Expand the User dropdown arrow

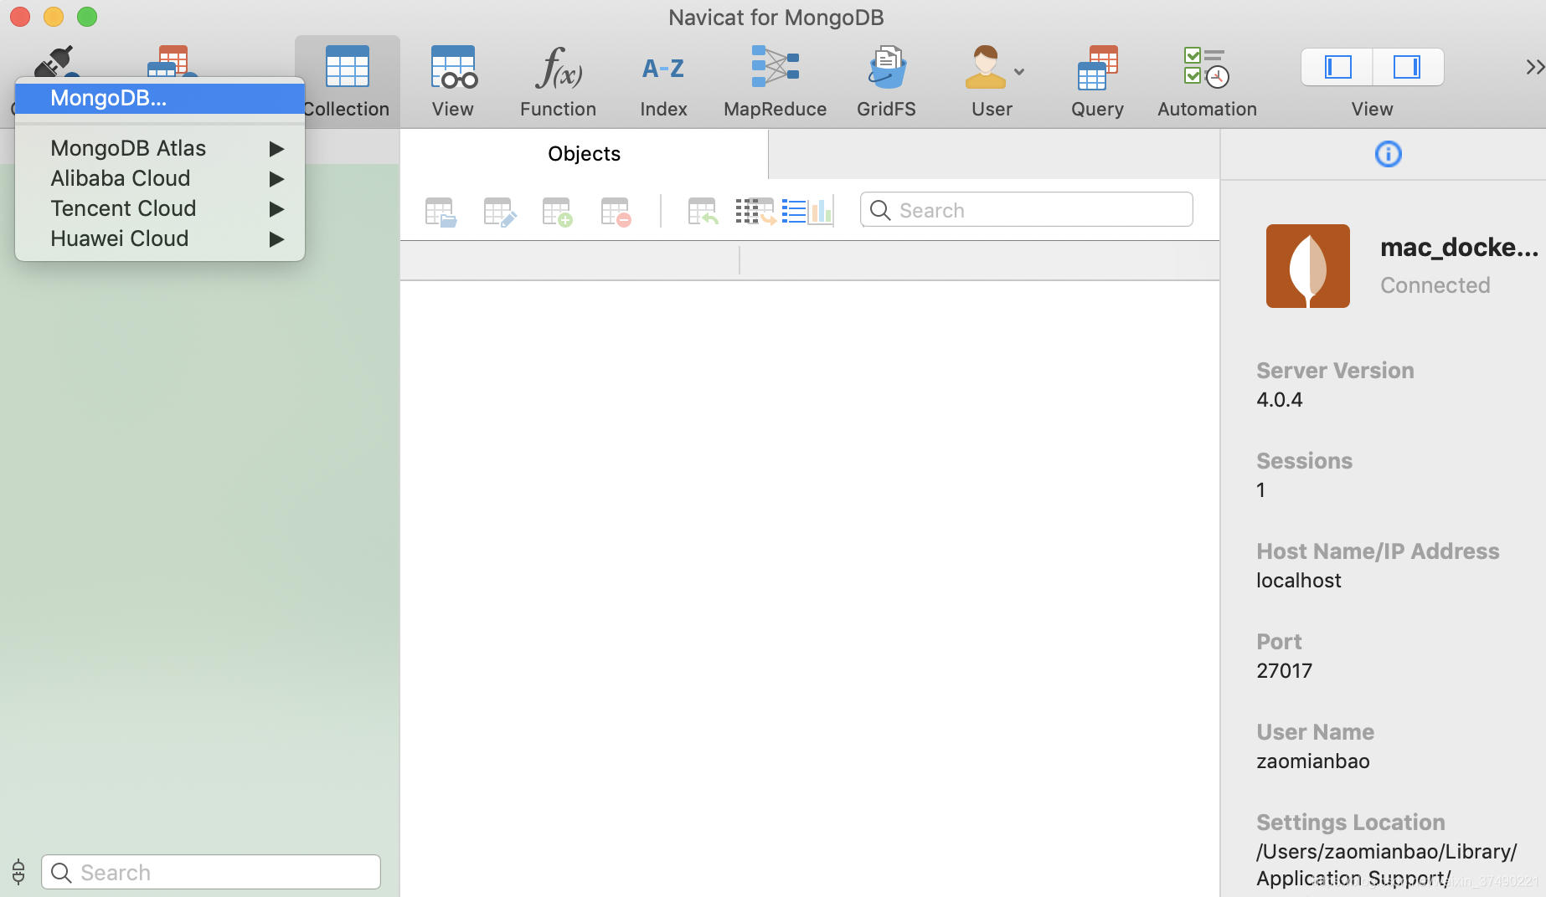(x=1019, y=72)
